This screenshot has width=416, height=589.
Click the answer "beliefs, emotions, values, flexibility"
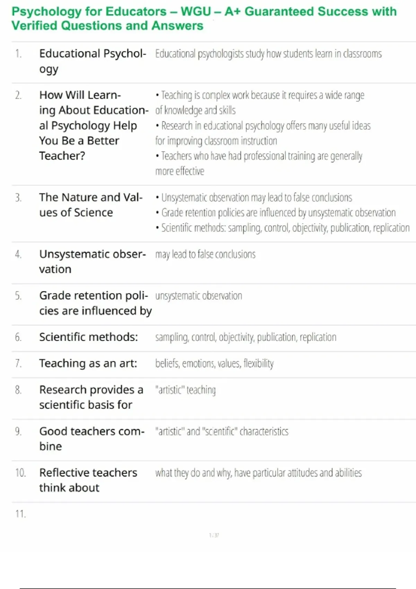(x=214, y=363)
